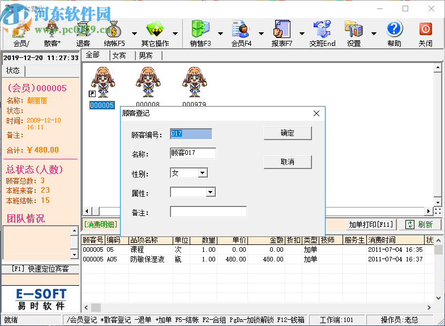Click the 顾客号 column header
Screen dimensions: 445x326
tap(93, 240)
